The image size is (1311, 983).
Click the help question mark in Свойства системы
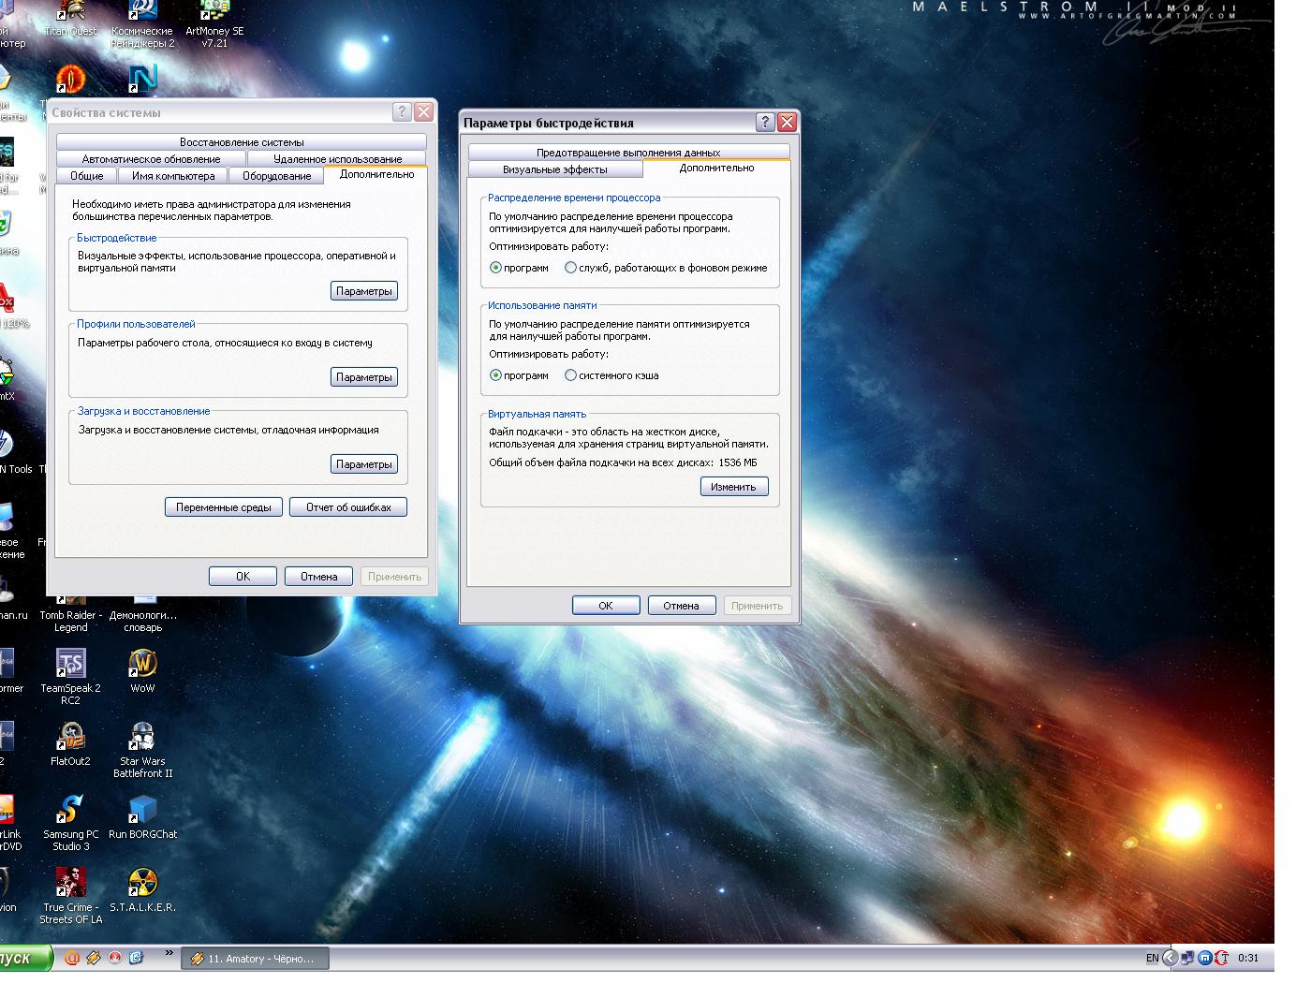402,112
